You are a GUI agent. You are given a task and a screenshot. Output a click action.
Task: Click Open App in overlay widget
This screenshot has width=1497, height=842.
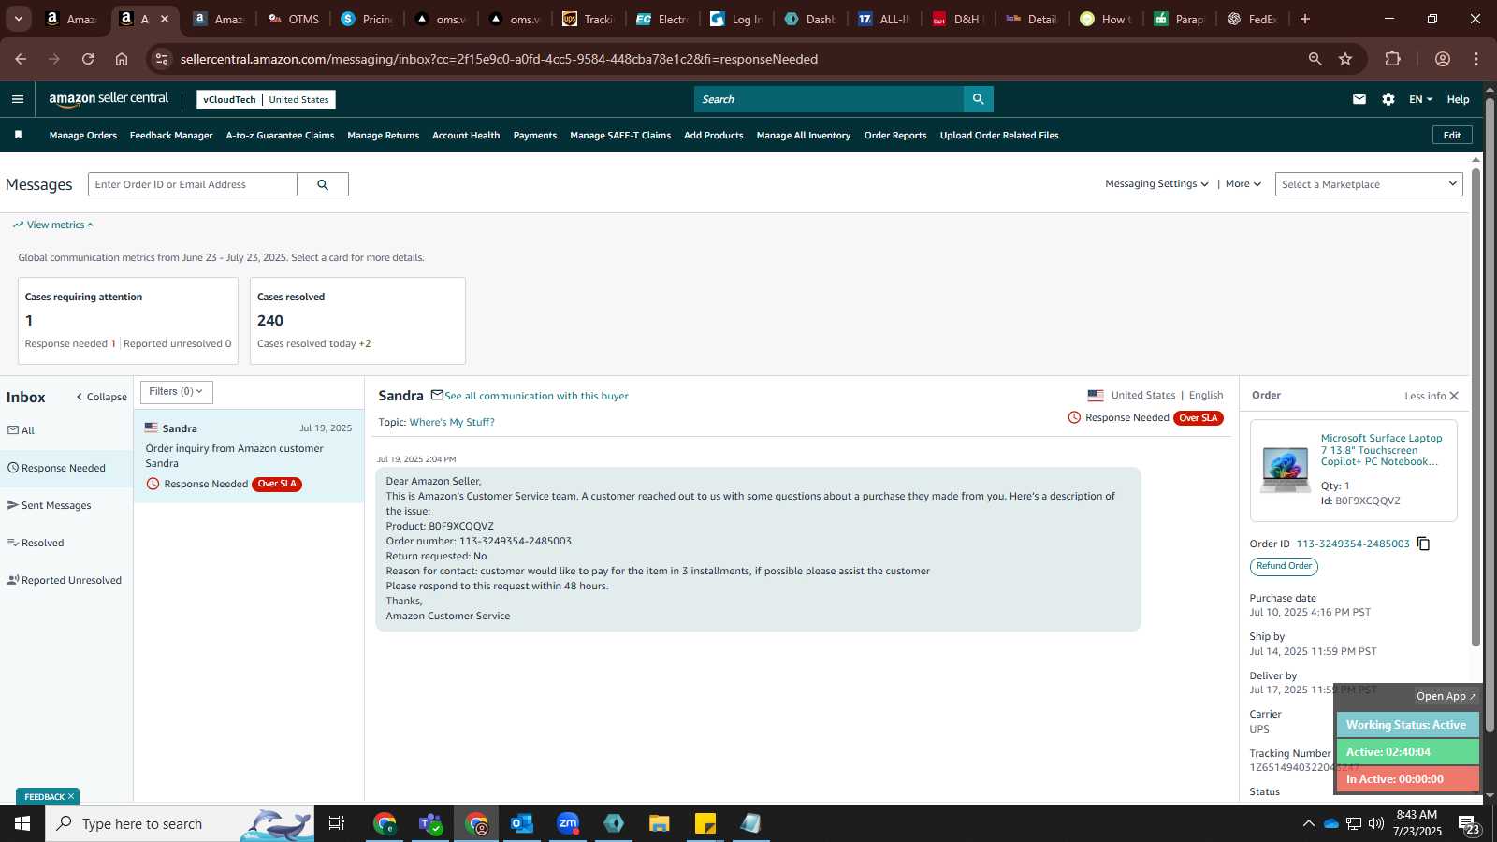(x=1446, y=696)
